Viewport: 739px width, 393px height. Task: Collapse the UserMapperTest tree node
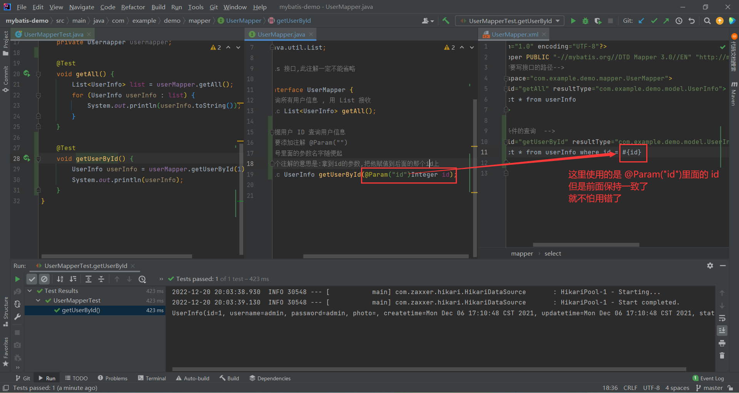click(x=38, y=301)
